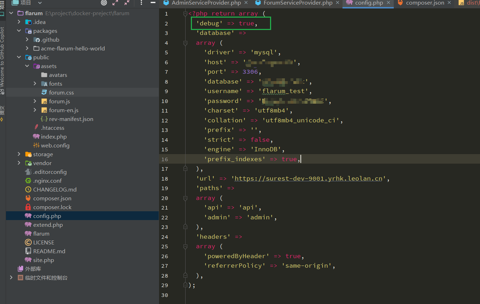Click the Collapse All arrows icon
The height and width of the screenshot is (304, 480).
(127, 3)
